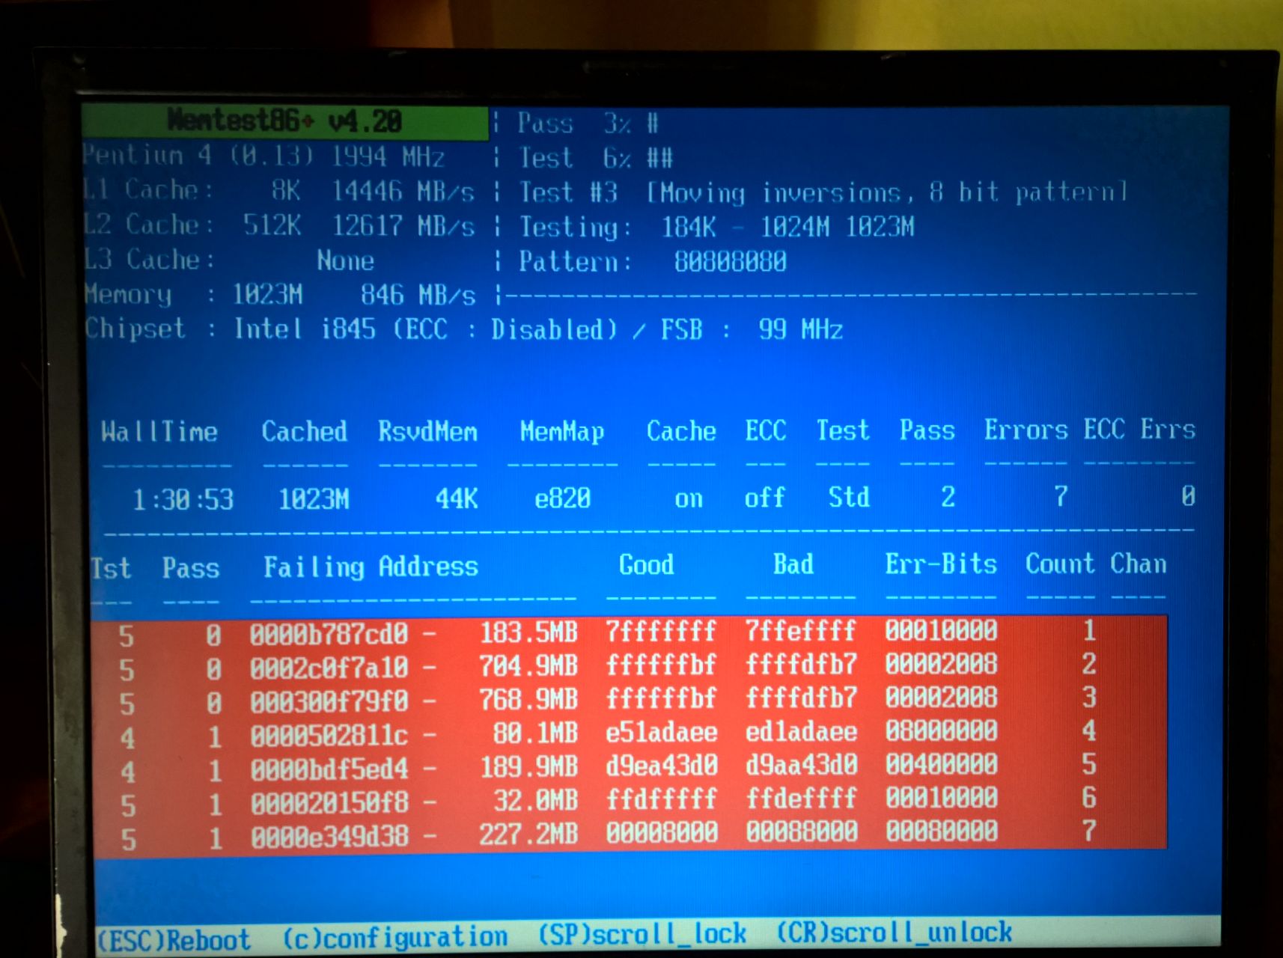1283x958 pixels.
Task: Click the MemMap value e820
Action: click(x=562, y=498)
